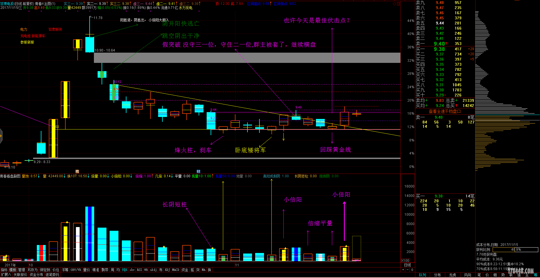Select the 势 trend tab

pos(503,275)
